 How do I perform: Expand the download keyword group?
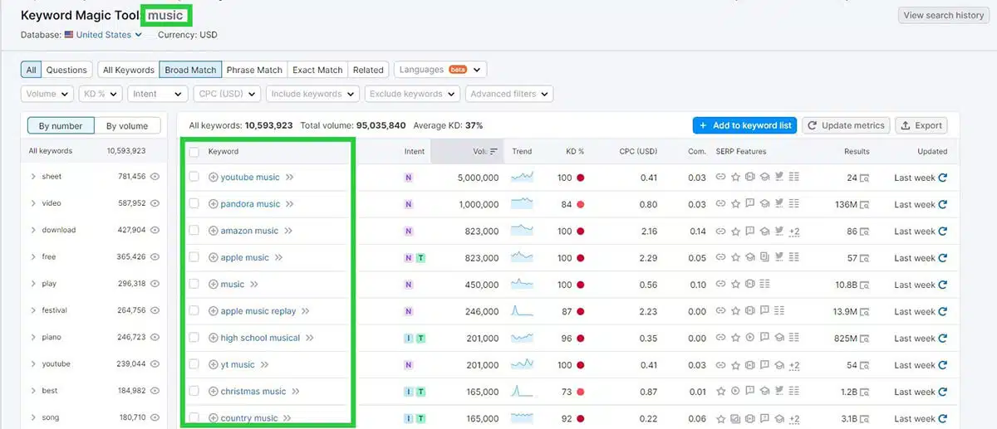coord(33,230)
